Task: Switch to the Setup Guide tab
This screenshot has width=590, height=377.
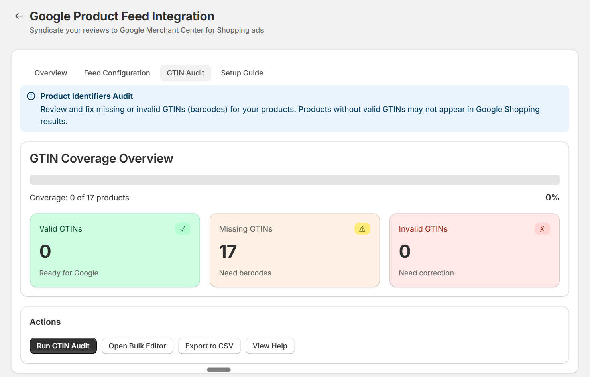Action: pos(242,73)
